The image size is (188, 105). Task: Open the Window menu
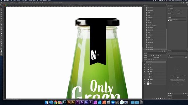coord(45,1)
